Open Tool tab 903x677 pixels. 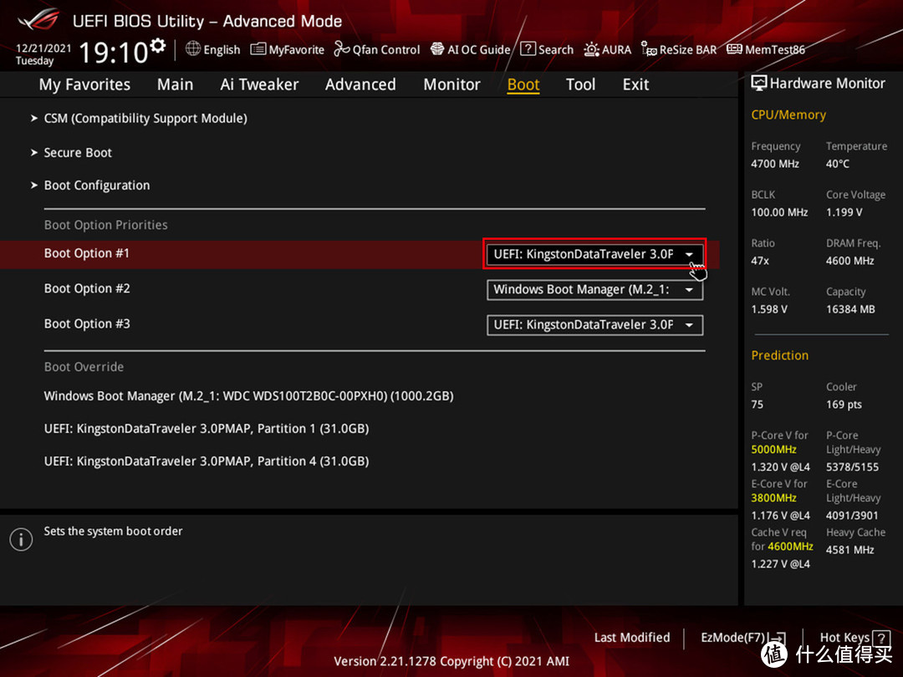click(580, 84)
